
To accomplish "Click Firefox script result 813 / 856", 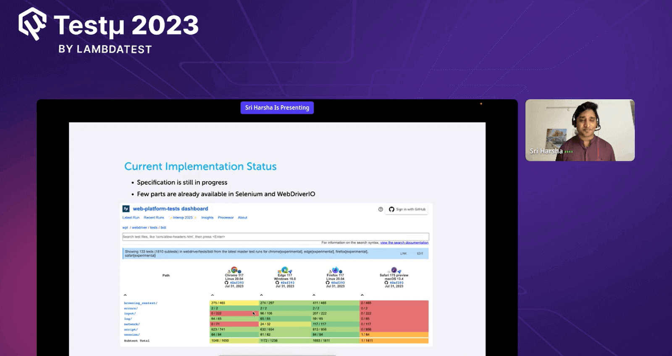I will pos(335,330).
